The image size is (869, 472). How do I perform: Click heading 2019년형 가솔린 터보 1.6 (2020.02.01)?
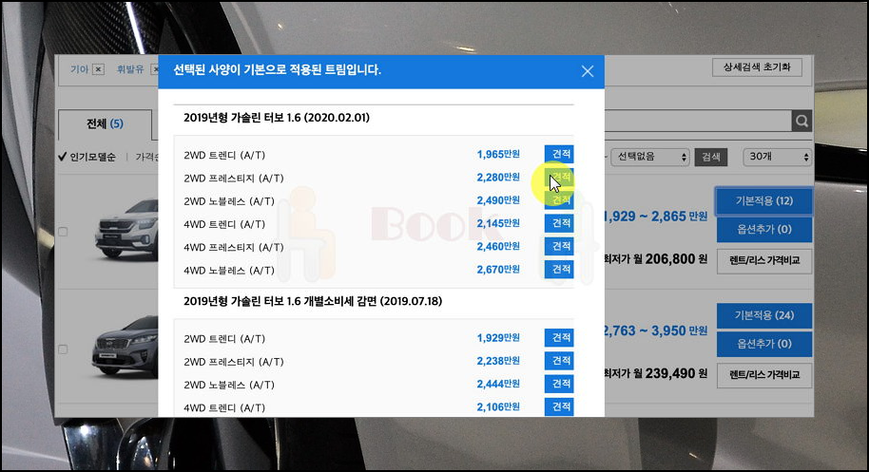277,118
